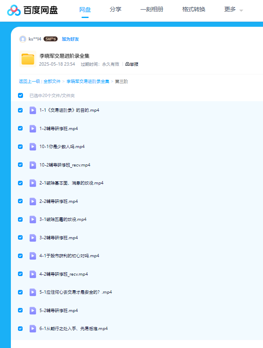The width and height of the screenshot is (263, 348).
Task: Click video icon for 6-1从能行之处入手
Action: (x=33, y=329)
